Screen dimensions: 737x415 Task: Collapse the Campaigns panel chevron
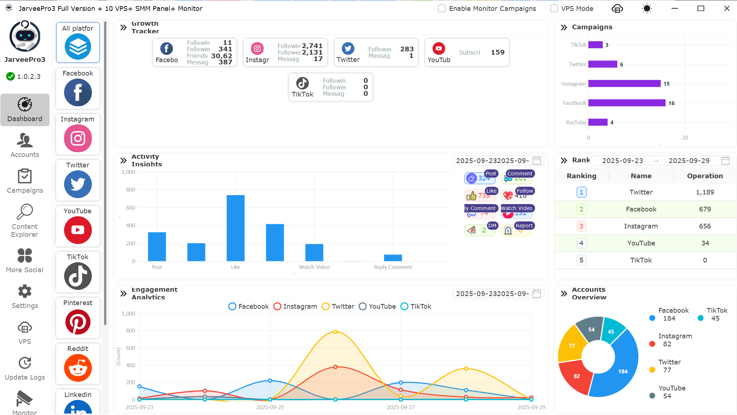click(564, 27)
